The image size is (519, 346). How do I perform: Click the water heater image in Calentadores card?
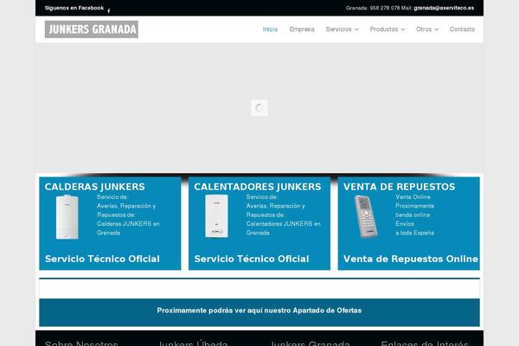tap(216, 216)
